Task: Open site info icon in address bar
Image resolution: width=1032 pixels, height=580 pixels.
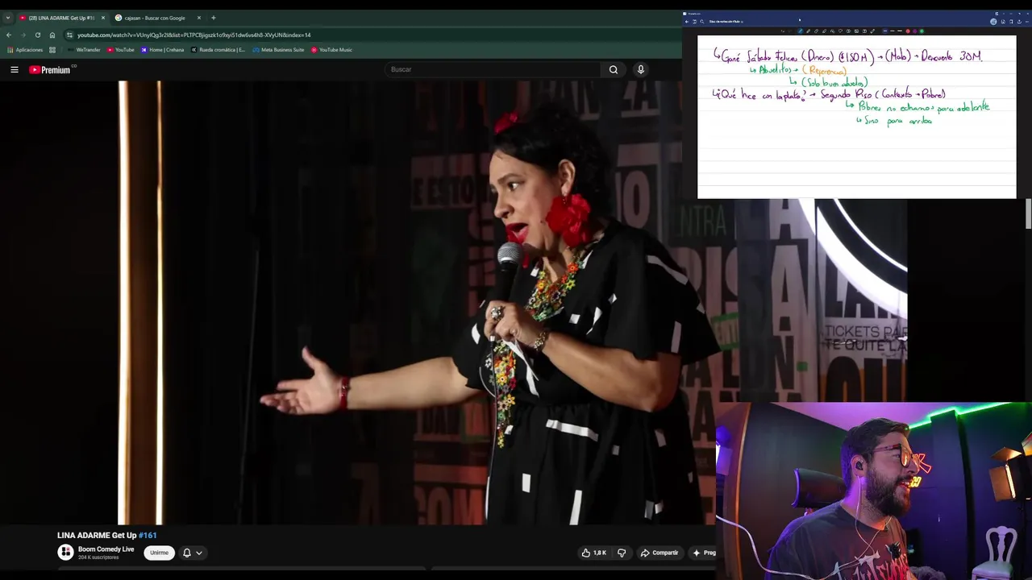Action: (69, 35)
